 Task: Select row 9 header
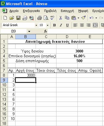tap(4, 80)
